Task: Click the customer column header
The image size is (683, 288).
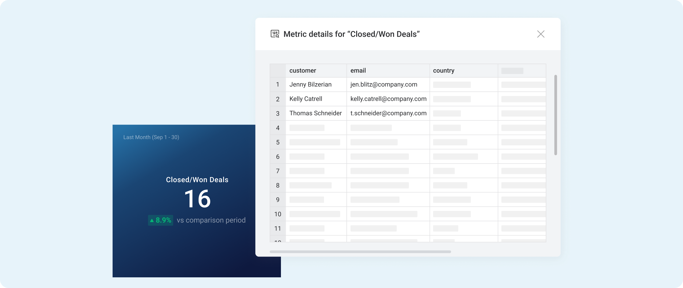Action: coord(303,71)
